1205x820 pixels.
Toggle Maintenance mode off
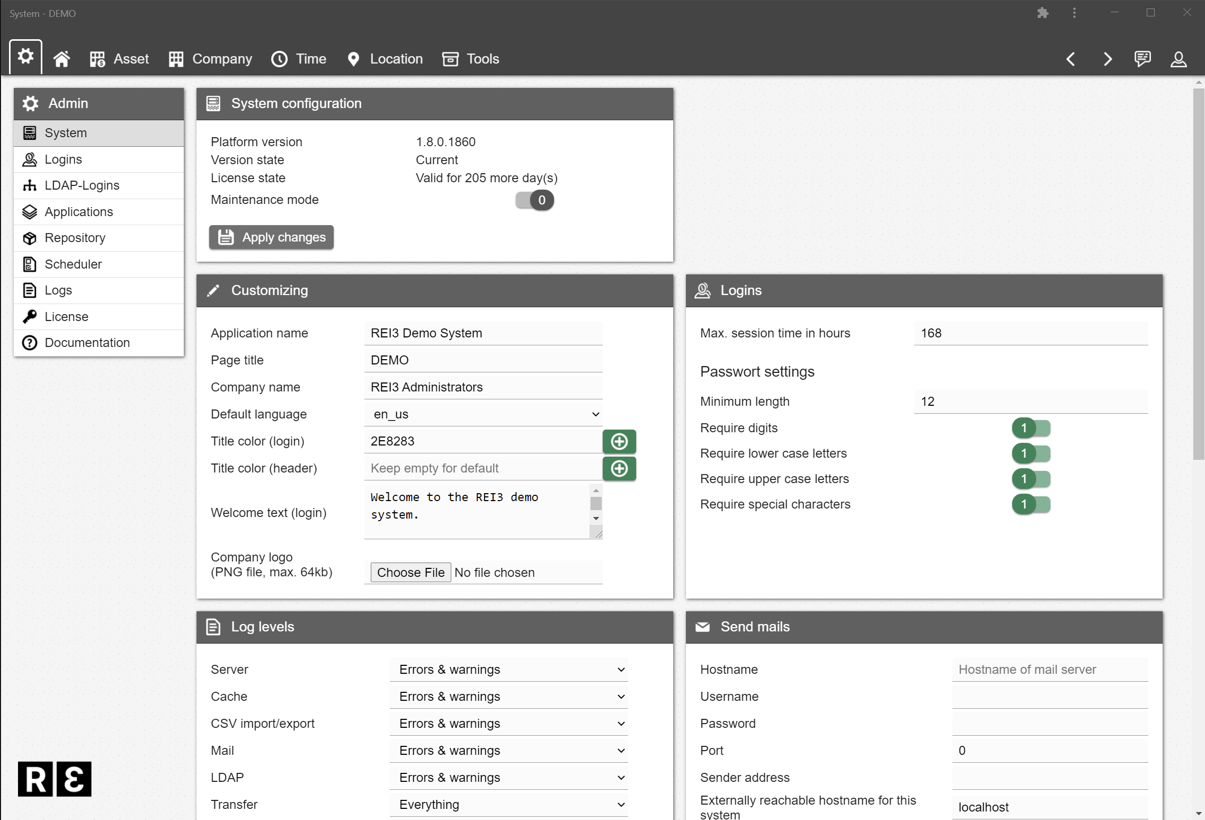pos(534,200)
